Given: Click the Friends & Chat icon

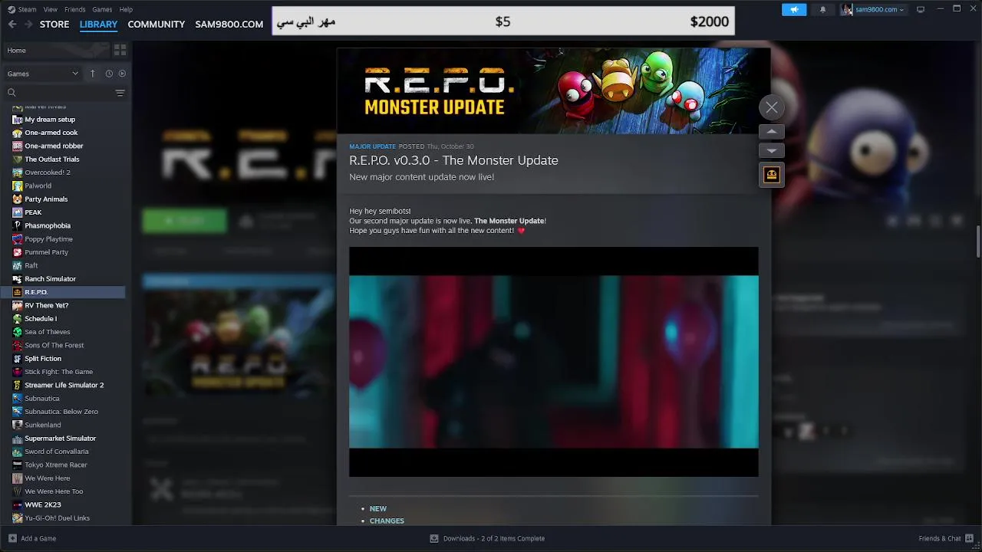Looking at the screenshot, I should click(x=969, y=538).
